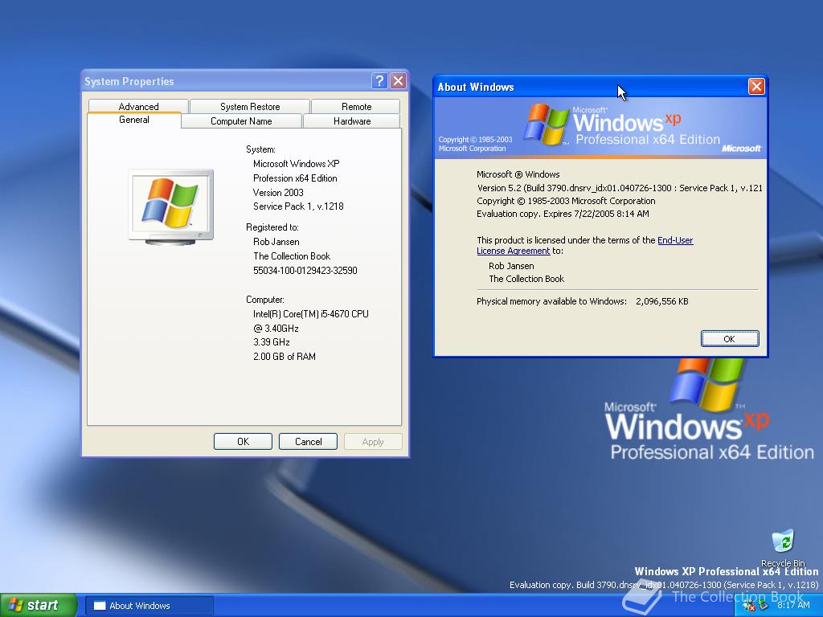Open the Start menu
This screenshot has height=617, width=823.
pyautogui.click(x=39, y=605)
